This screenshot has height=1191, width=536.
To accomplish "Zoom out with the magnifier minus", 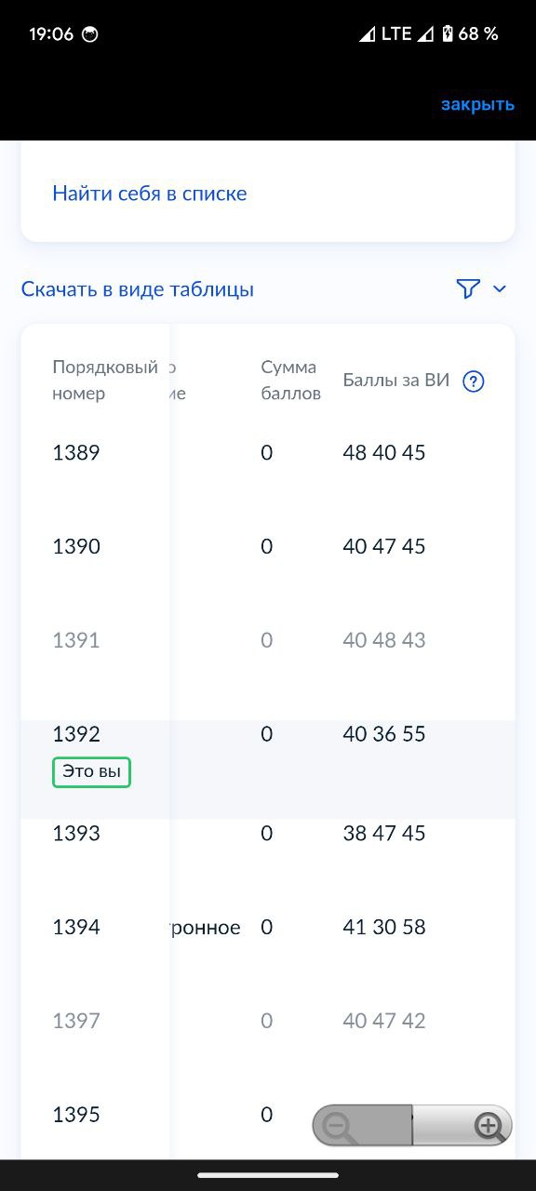I will coord(338,1127).
